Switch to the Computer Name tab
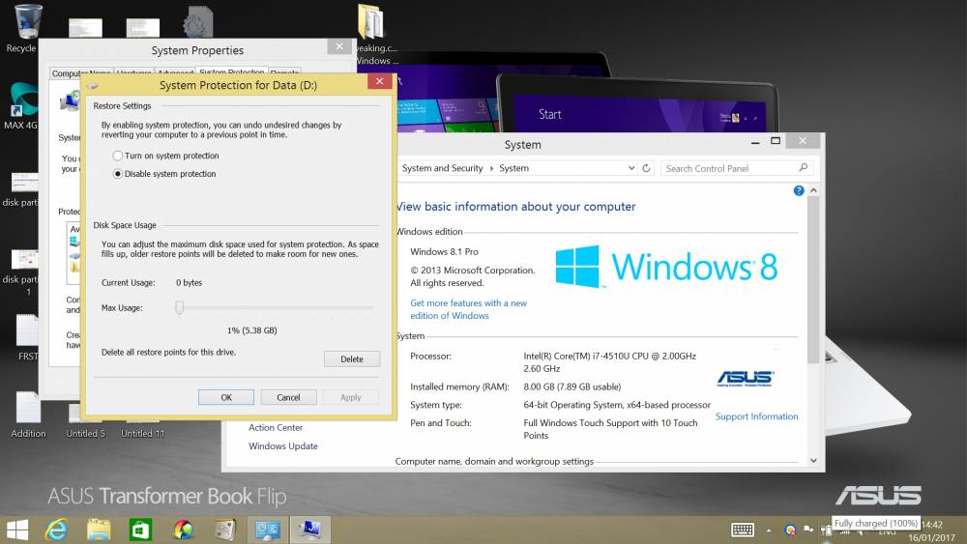Image resolution: width=967 pixels, height=544 pixels. pyautogui.click(x=81, y=72)
